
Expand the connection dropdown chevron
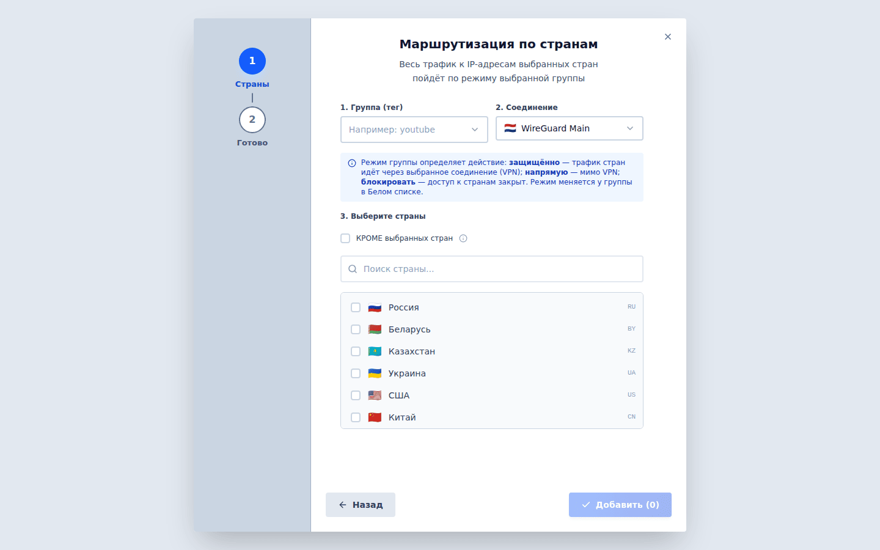(630, 128)
